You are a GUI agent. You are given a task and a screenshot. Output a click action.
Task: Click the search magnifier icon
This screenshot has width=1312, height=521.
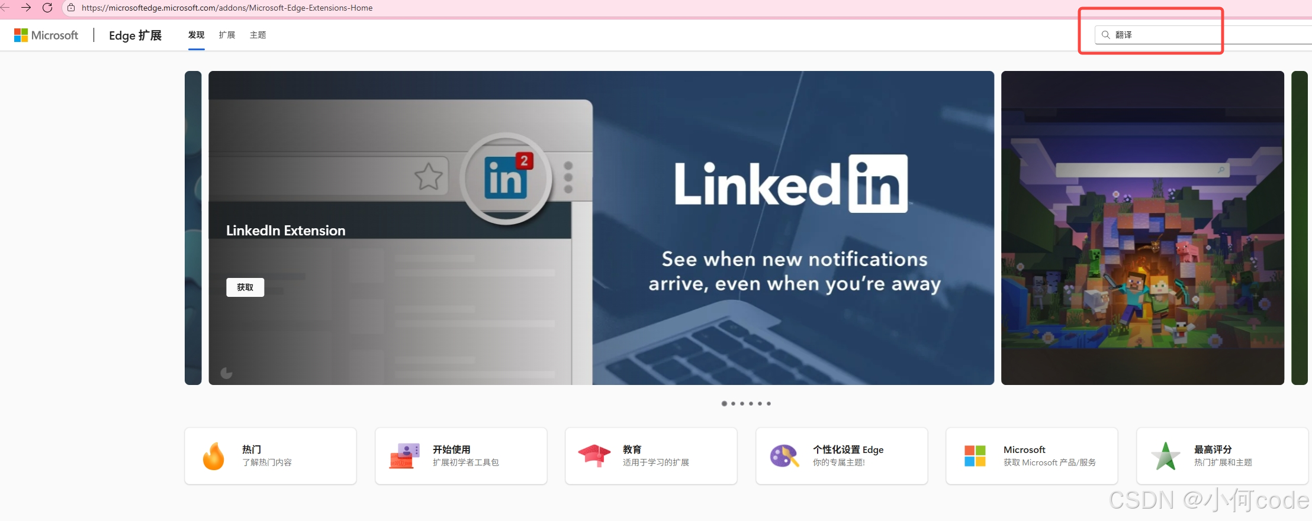(x=1105, y=35)
